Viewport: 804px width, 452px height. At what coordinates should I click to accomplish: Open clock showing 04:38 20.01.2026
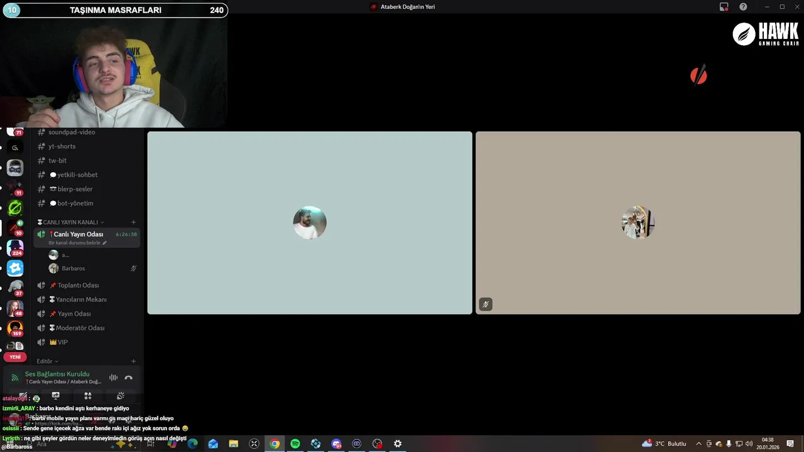[x=768, y=444]
